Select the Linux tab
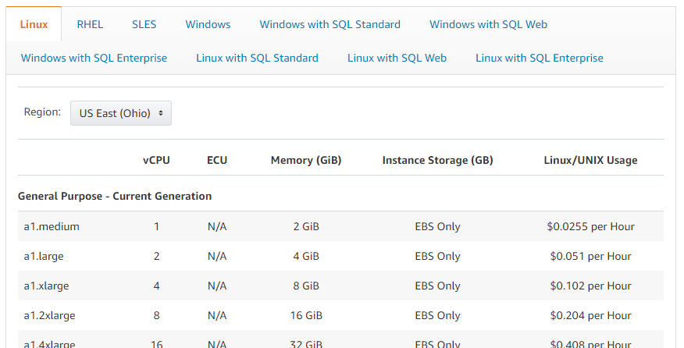Viewport: 684px width, 348px height. tap(34, 24)
